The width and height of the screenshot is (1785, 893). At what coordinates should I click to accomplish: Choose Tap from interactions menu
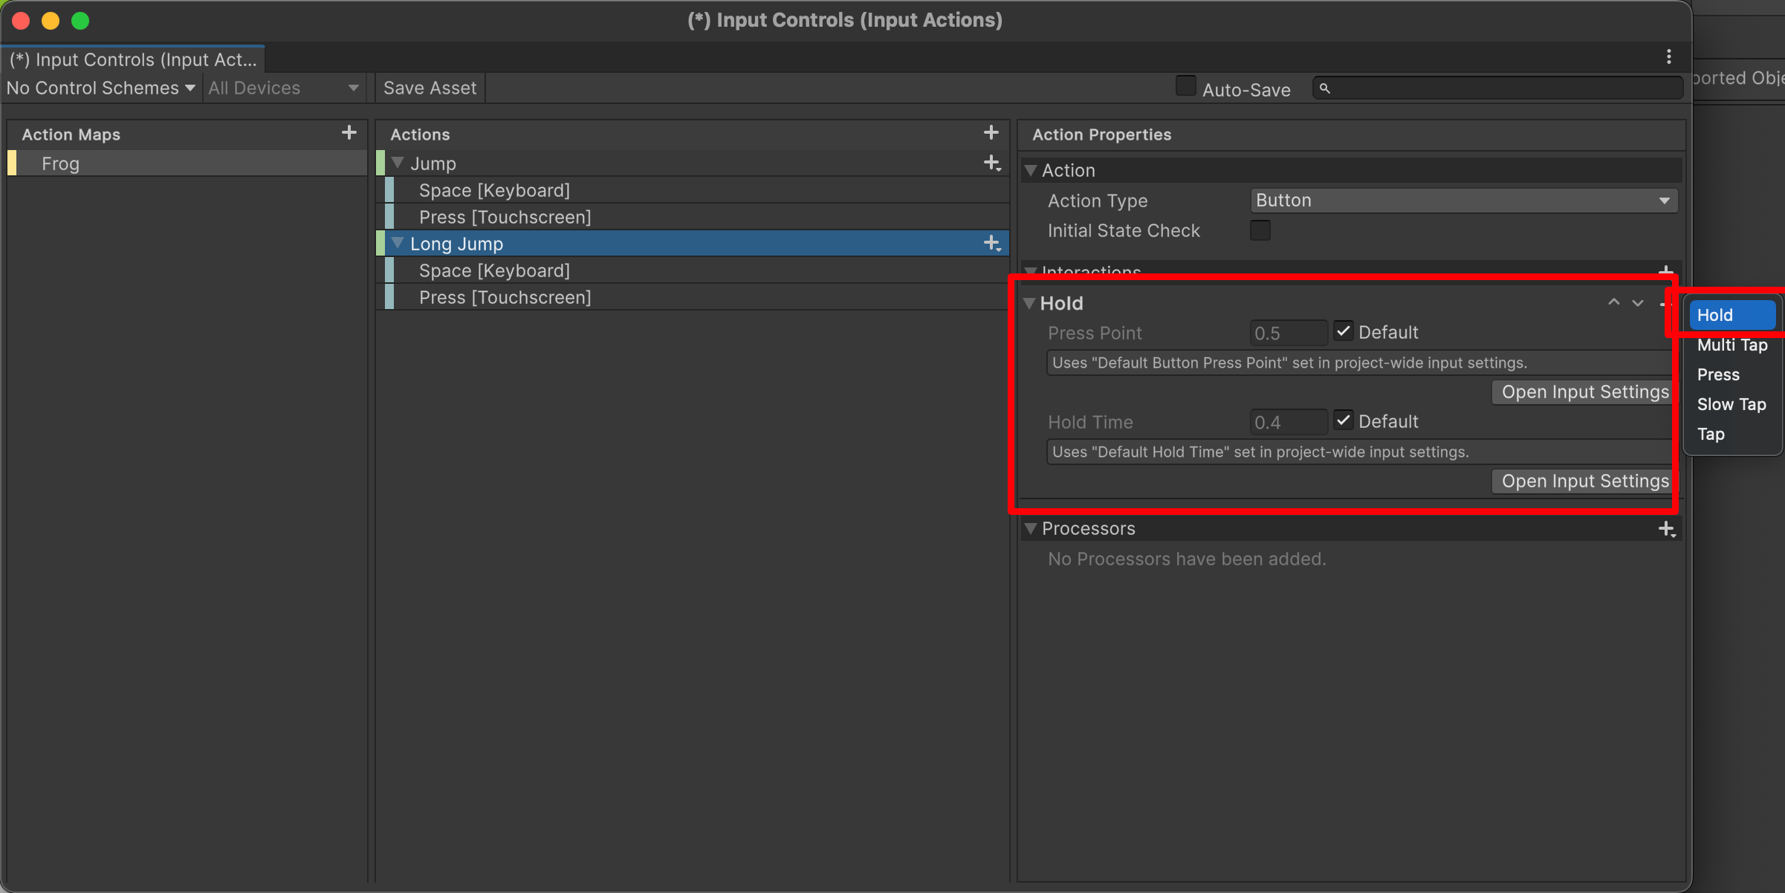[1732, 434]
